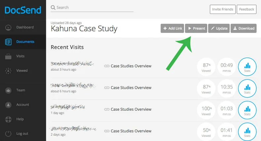Image resolution: width=261 pixels, height=141 pixels.
Task: Open the Dashboard menu item
Action: click(25, 27)
